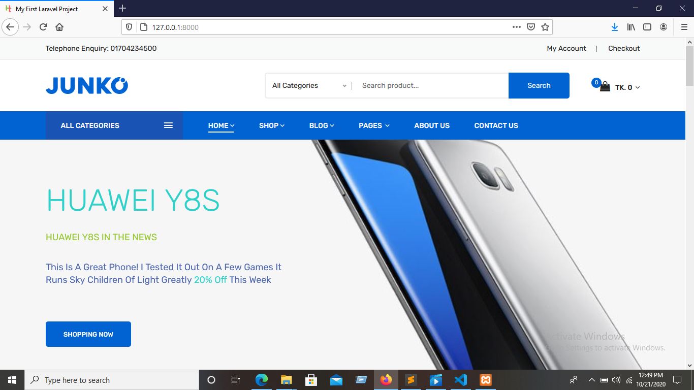Reload the page with the refresh icon
This screenshot has height=390, width=694.
43,27
